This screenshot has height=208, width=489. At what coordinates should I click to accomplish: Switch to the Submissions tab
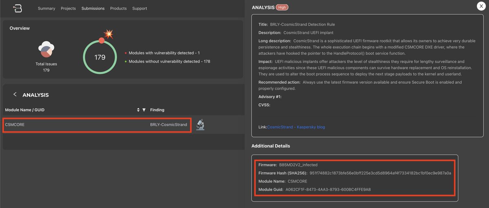tap(93, 8)
